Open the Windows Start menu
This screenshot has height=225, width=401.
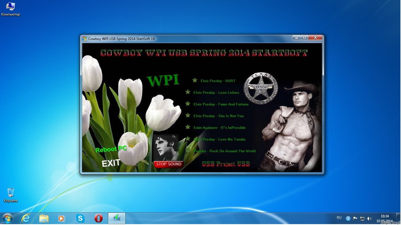click(7, 218)
